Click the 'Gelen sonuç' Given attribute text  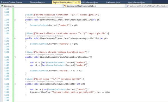(54, 79)
